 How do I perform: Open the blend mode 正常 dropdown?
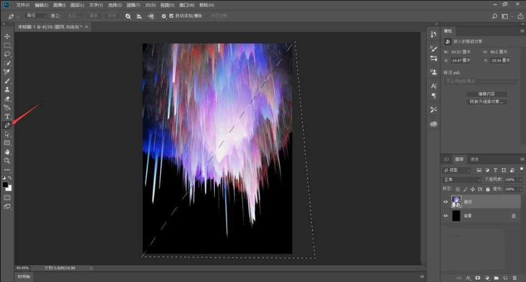pyautogui.click(x=462, y=179)
